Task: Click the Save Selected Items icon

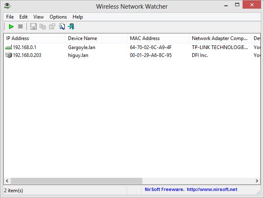Action: 33,26
